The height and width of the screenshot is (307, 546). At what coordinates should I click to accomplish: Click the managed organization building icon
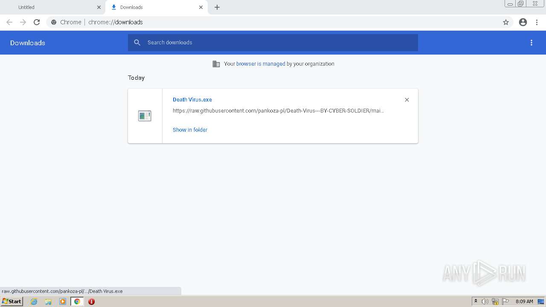(x=216, y=64)
